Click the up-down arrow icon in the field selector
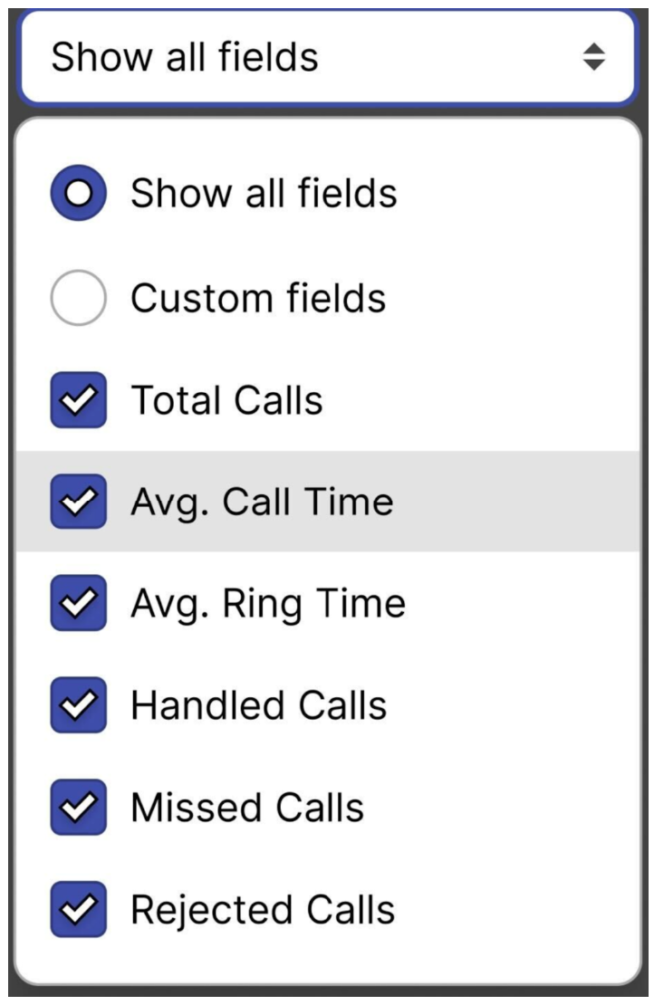The height and width of the screenshot is (1005, 654). click(x=593, y=58)
